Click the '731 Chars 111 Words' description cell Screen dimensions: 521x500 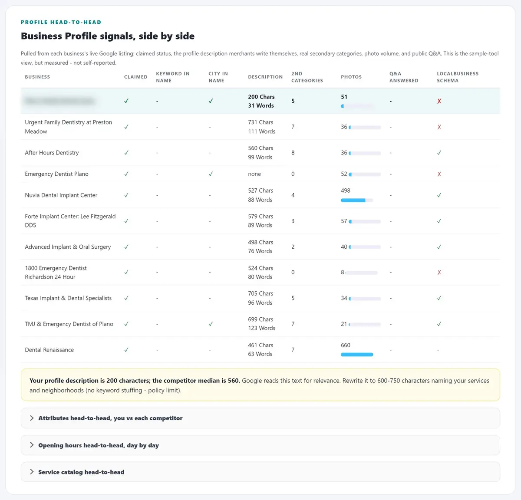coord(262,127)
